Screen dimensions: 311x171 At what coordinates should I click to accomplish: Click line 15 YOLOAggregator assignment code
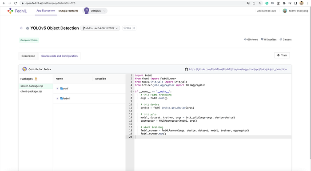click(x=169, y=121)
